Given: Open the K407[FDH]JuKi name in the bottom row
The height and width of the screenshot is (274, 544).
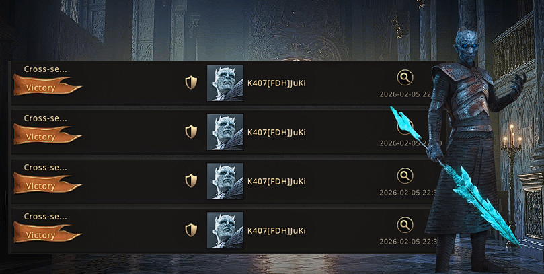Looking at the screenshot, I should 276,231.
